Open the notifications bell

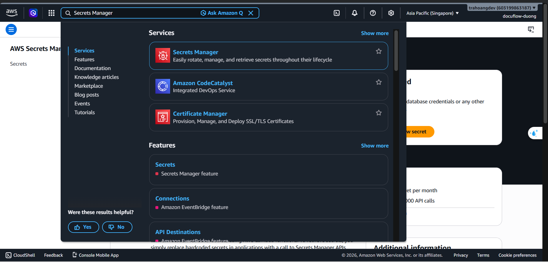pos(355,13)
